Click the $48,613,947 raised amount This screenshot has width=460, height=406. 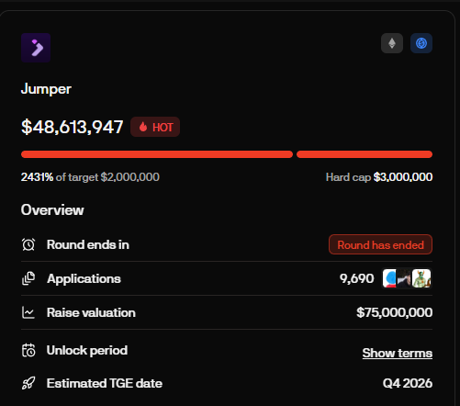73,127
